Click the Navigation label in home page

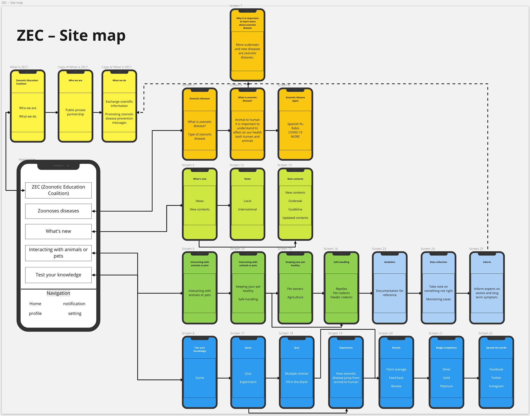click(x=58, y=293)
